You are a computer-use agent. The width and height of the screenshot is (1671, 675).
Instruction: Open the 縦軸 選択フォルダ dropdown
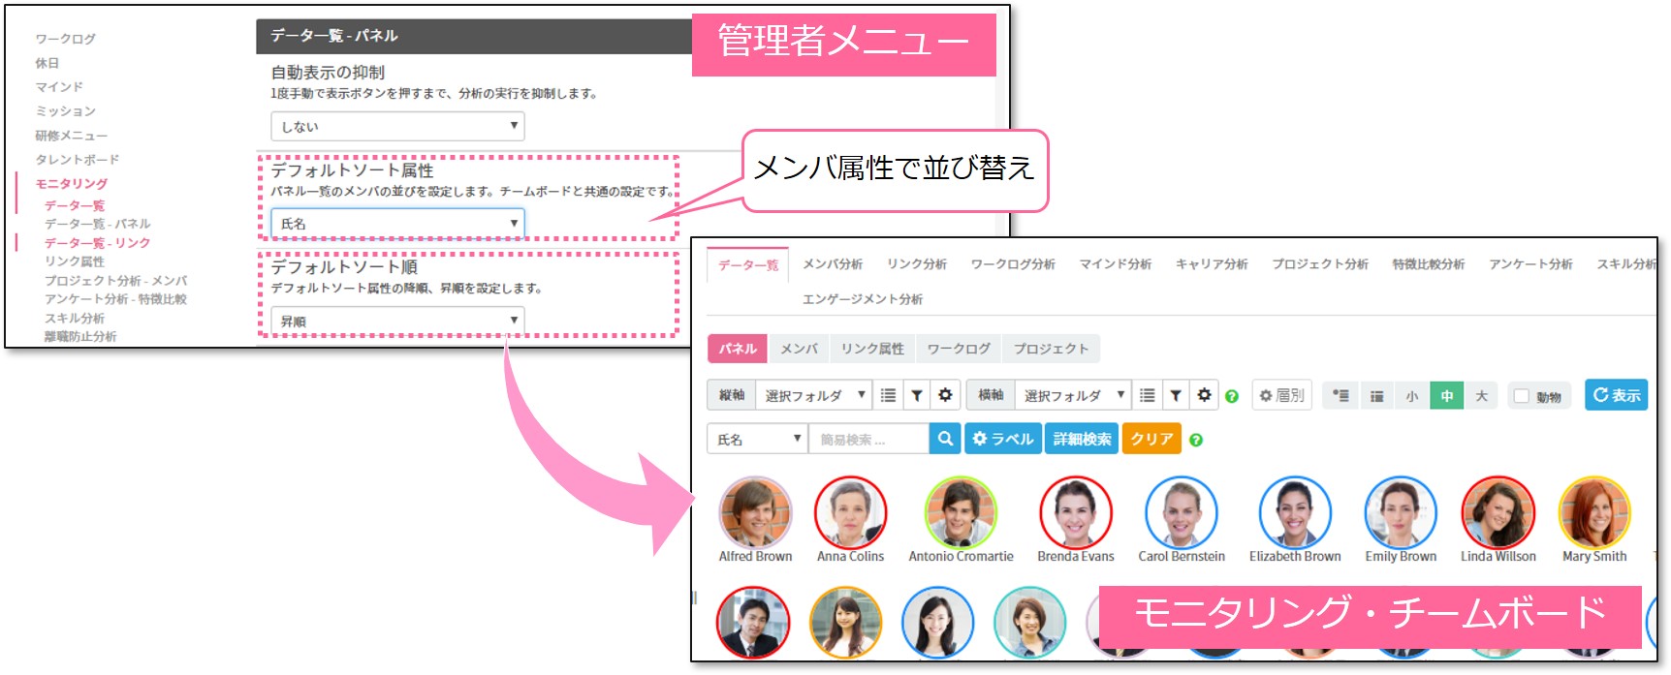click(813, 395)
